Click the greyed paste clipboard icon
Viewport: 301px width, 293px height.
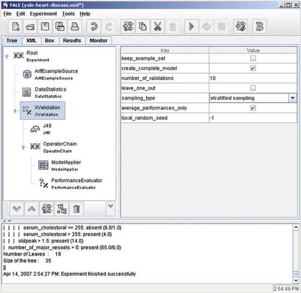point(173,26)
